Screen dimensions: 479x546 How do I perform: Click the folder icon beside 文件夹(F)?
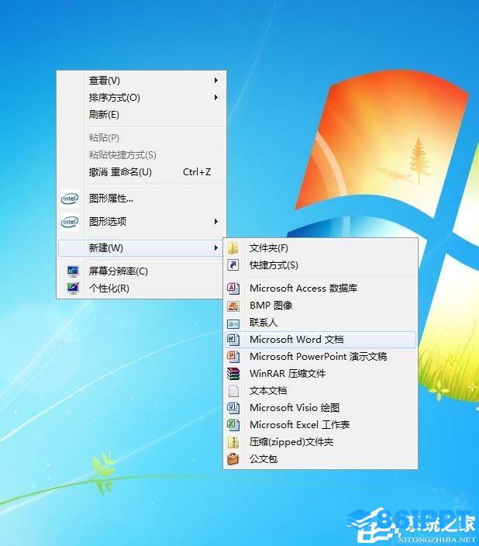coord(233,248)
